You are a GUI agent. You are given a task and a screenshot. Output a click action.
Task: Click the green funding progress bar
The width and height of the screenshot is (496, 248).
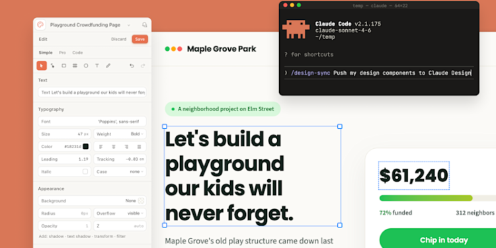(x=426, y=198)
